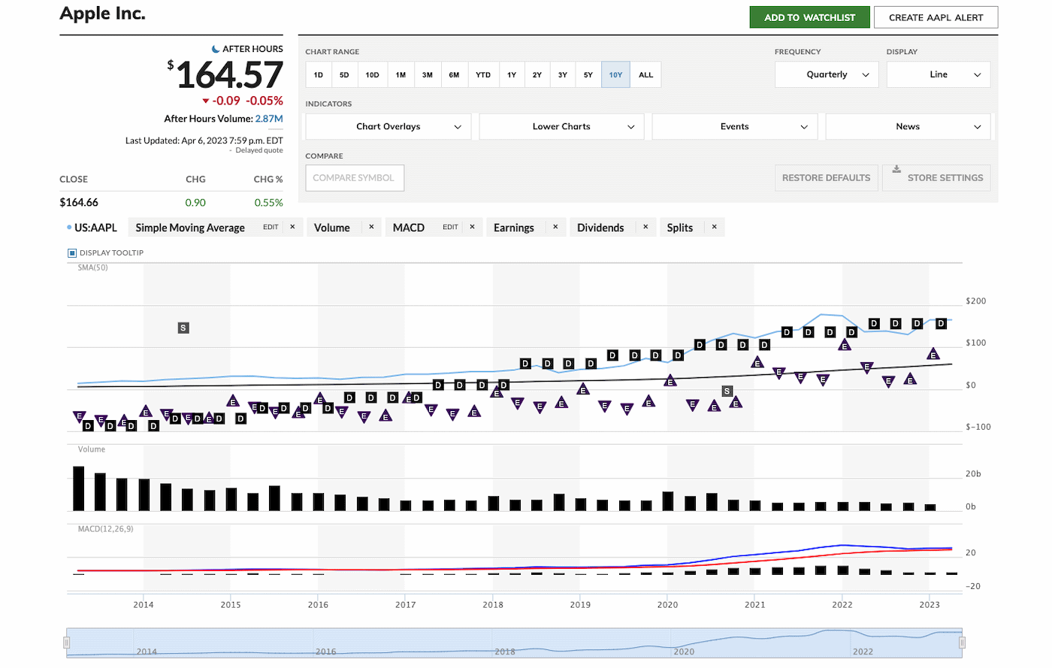The height and width of the screenshot is (668, 1052).
Task: Click the Apple Inc. heading
Action: (x=102, y=14)
